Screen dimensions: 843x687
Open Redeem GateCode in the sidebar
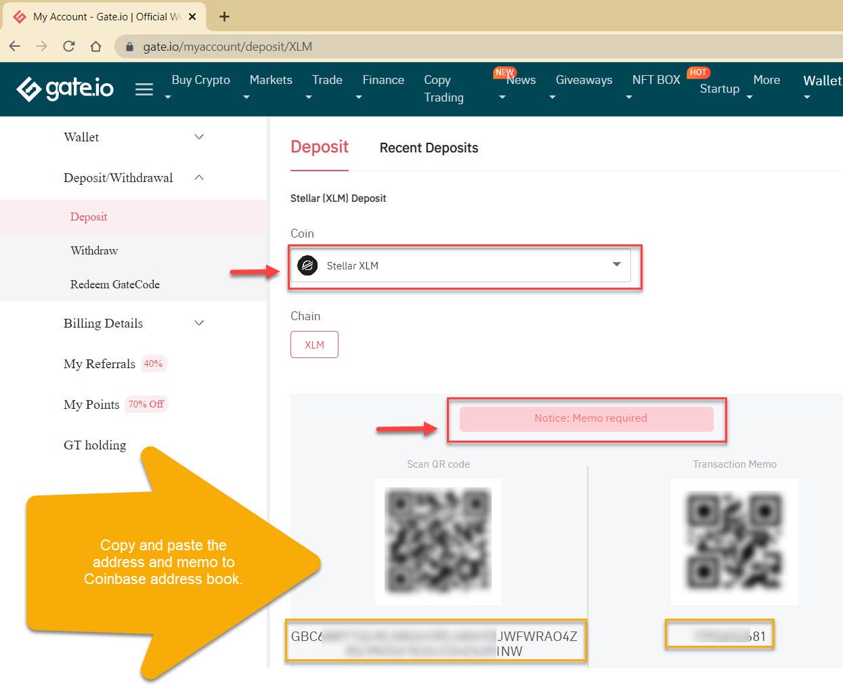point(115,284)
